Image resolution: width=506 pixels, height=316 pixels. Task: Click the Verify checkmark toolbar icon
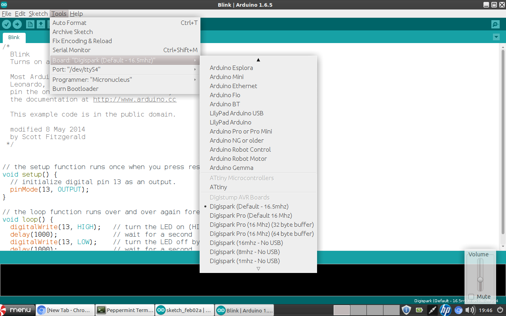tap(6, 24)
